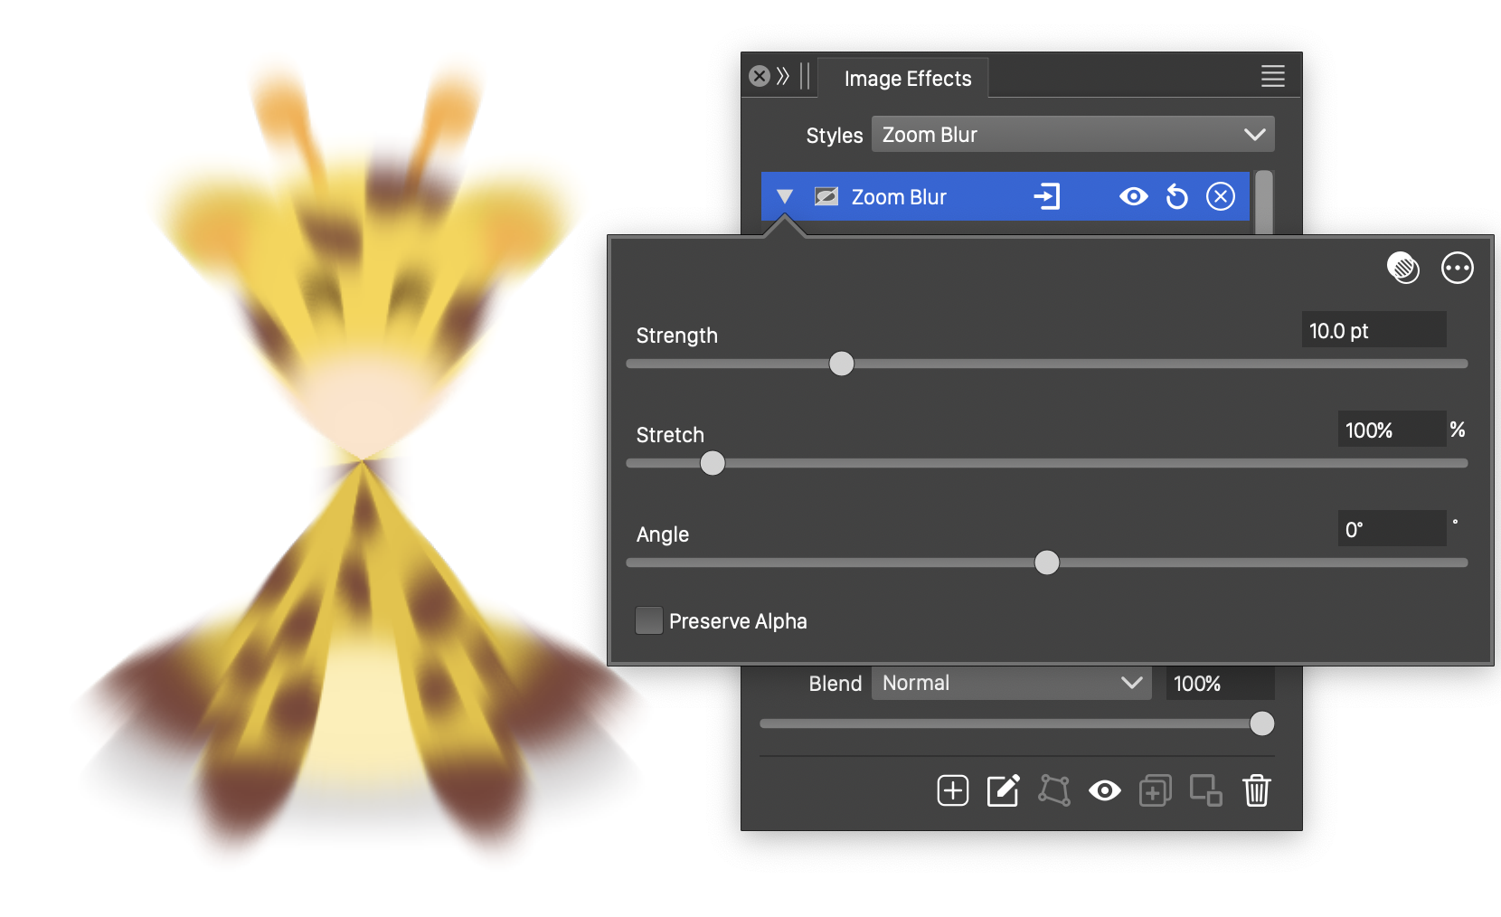The width and height of the screenshot is (1501, 917).
Task: Click the Angle value input field
Action: [x=1391, y=530]
